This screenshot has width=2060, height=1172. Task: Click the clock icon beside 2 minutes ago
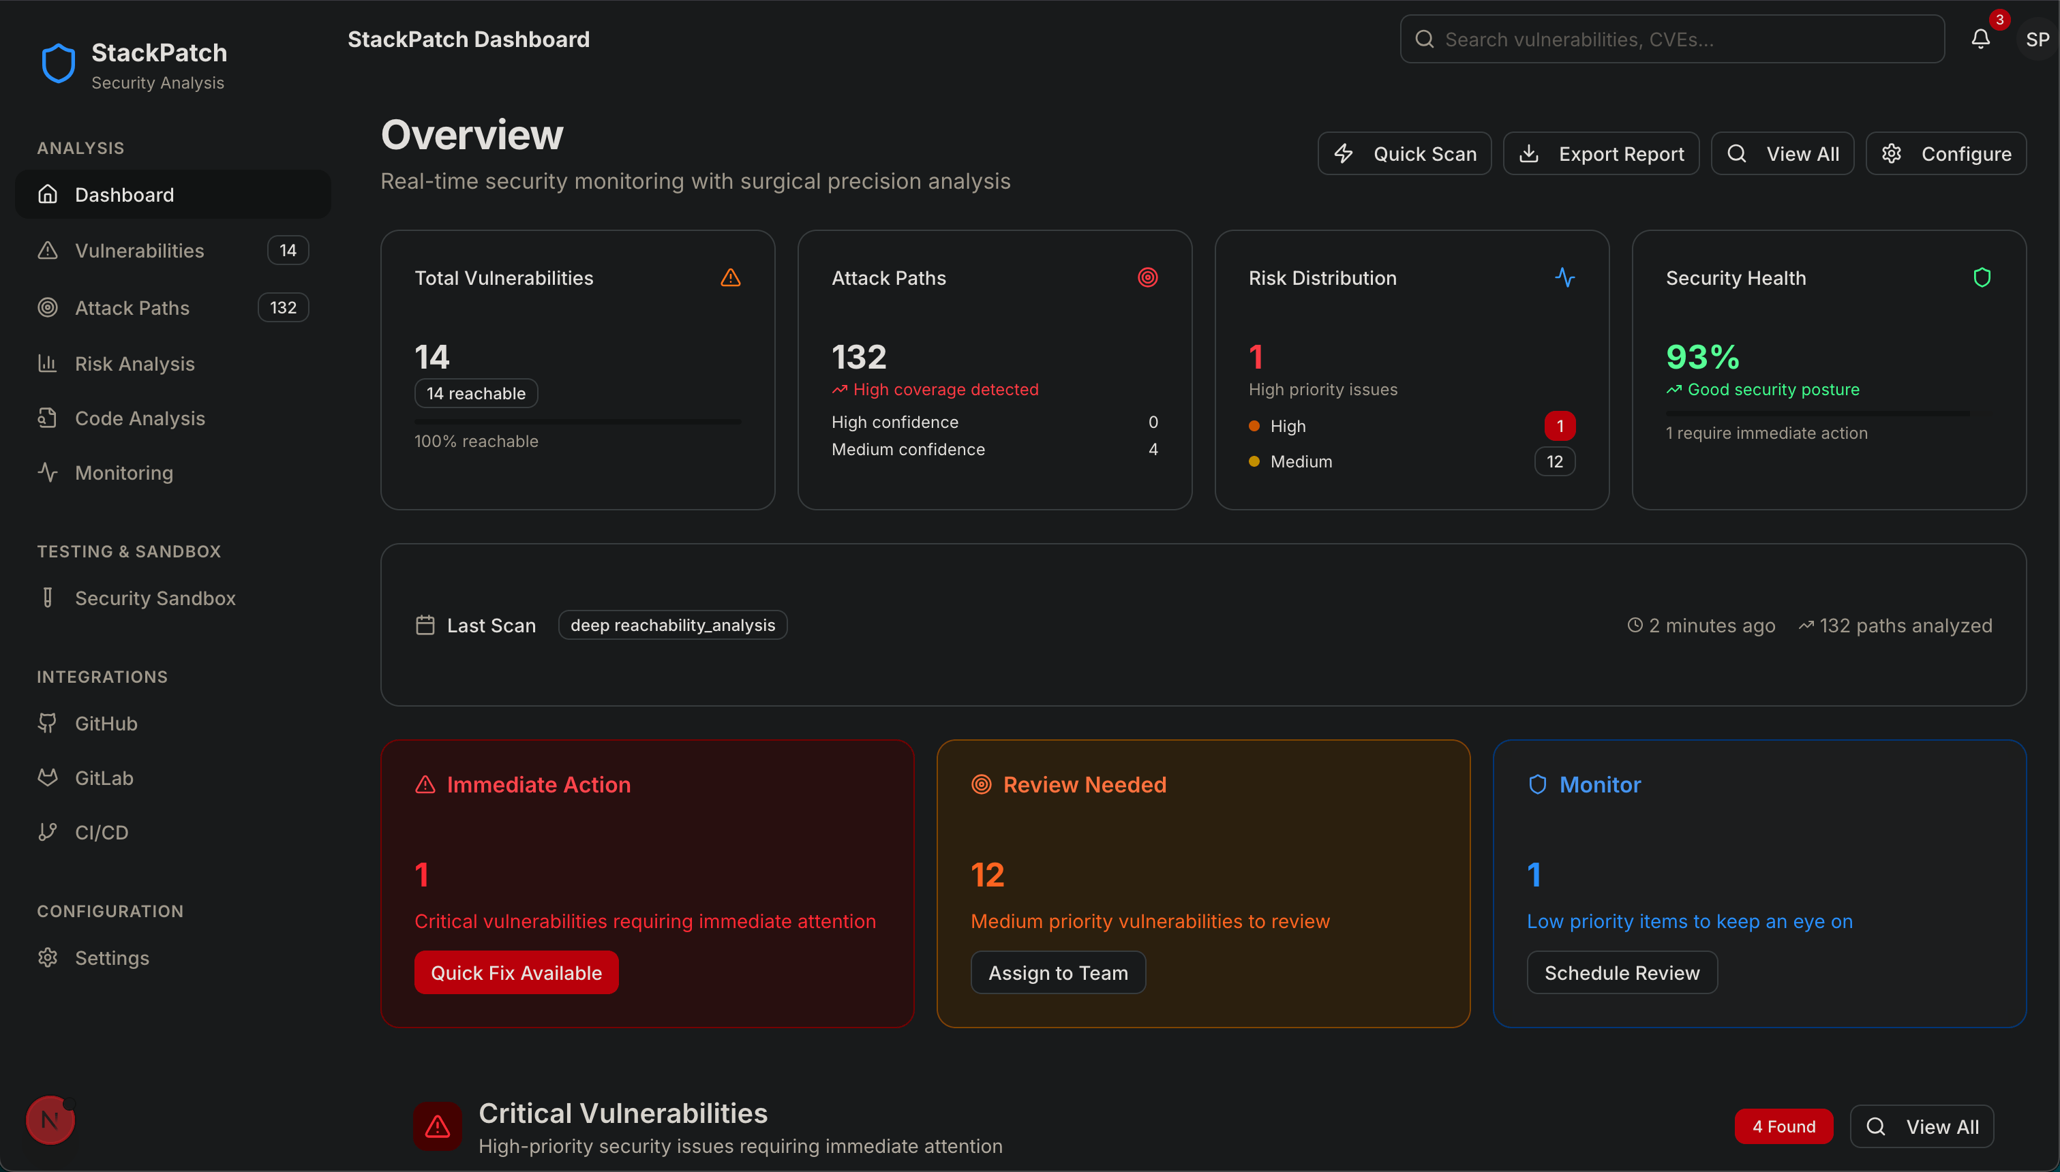pyautogui.click(x=1634, y=626)
